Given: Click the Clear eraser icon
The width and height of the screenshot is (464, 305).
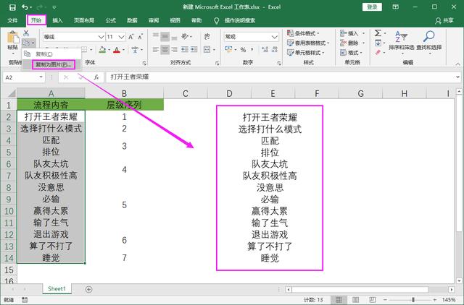Looking at the screenshot, I should pos(378,53).
